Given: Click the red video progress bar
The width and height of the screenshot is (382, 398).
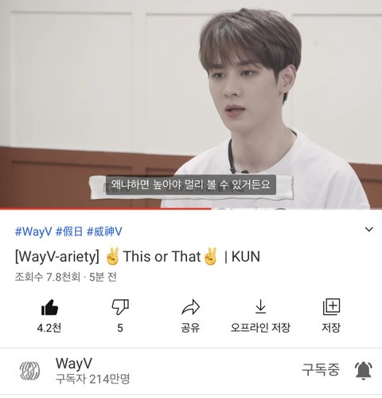Looking at the screenshot, I should [106, 209].
